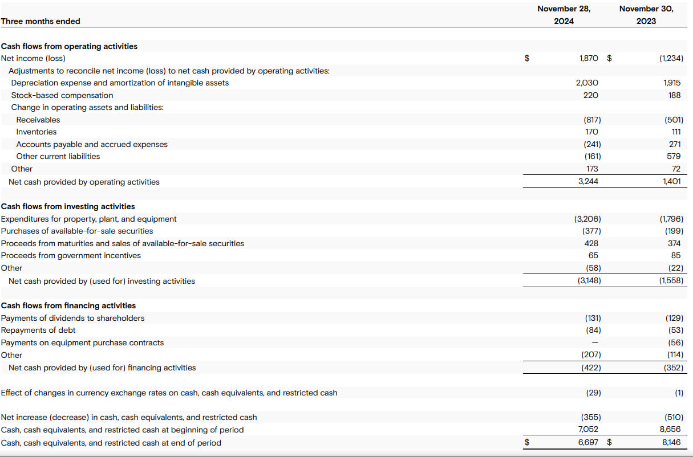693x457 pixels.
Task: Select the (29) currency exchange effect value
Action: tap(593, 393)
